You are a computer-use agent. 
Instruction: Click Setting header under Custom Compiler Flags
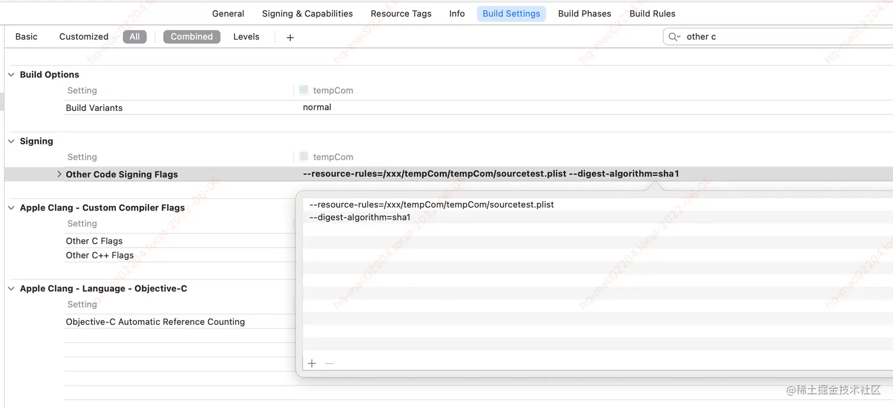pyautogui.click(x=82, y=224)
